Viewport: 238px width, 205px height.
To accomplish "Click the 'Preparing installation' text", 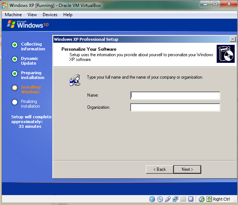I will (x=33, y=75).
